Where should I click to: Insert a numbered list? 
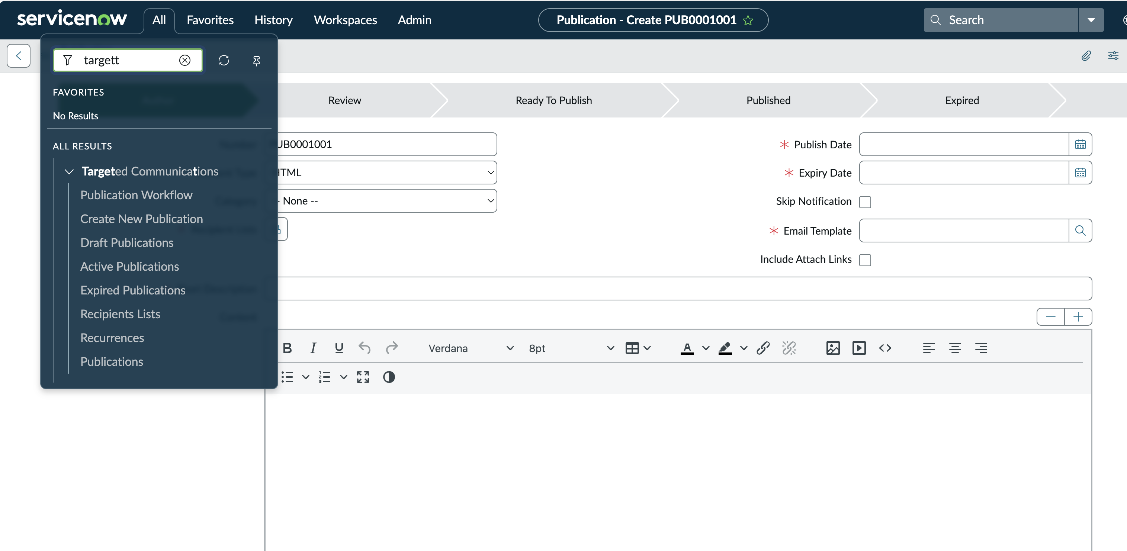pos(325,377)
